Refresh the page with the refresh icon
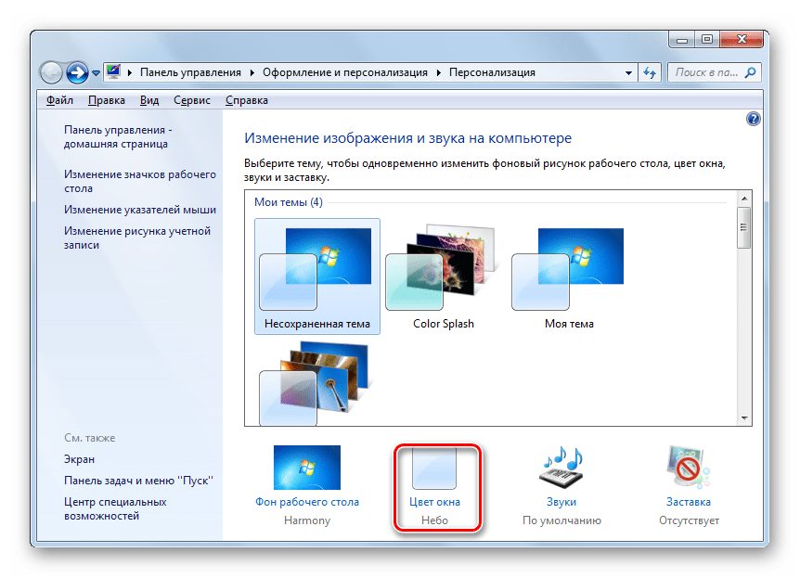Screen dimensions: 800x578 [x=650, y=72]
